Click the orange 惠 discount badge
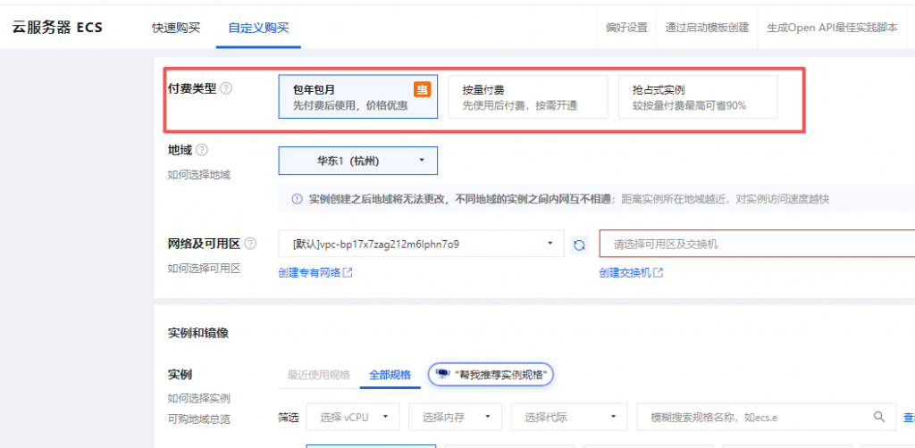 pos(421,89)
